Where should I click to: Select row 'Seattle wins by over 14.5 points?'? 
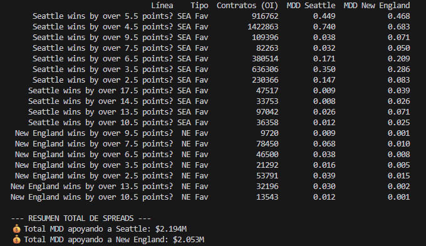pyautogui.click(x=219, y=101)
